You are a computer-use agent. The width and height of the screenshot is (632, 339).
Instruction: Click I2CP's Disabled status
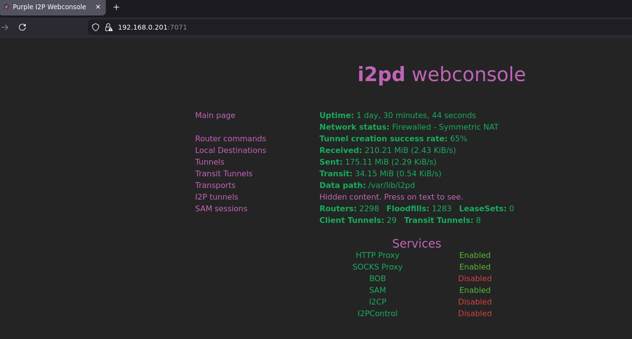[x=475, y=302]
